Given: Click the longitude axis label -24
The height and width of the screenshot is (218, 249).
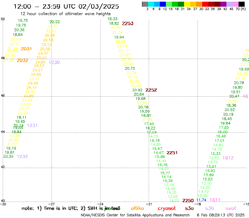Looking at the screenshot, I should tap(101, 204).
